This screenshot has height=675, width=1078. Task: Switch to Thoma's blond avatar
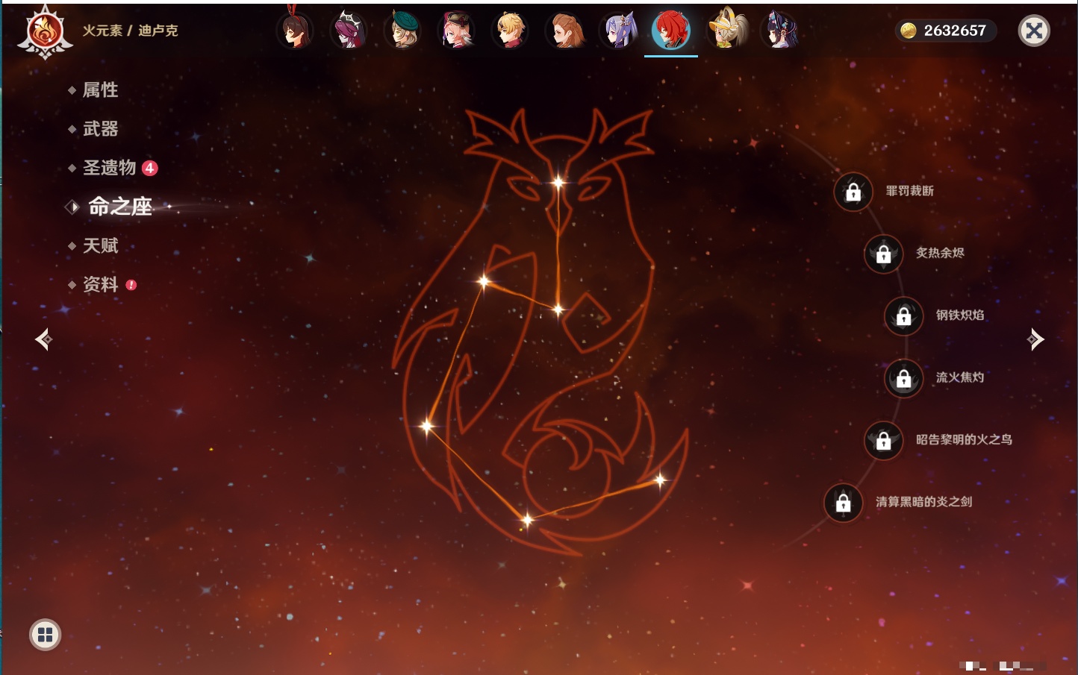click(511, 31)
